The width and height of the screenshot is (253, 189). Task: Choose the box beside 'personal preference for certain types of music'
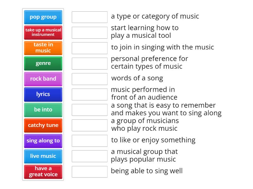[89, 63]
